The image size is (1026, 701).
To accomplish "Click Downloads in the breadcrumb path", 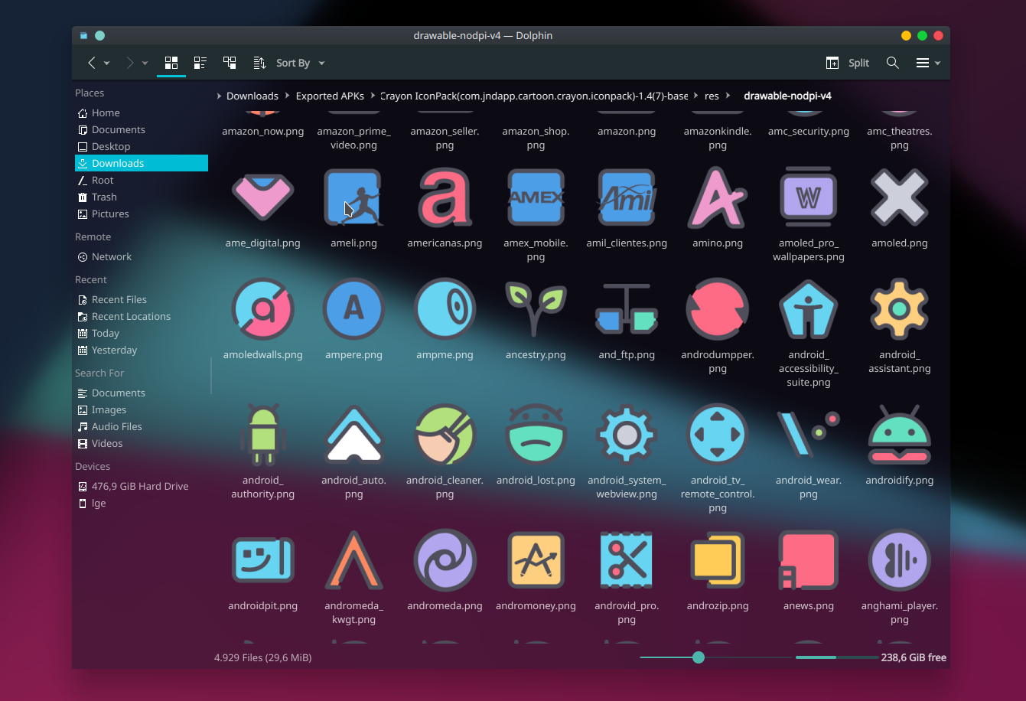I will pyautogui.click(x=252, y=96).
